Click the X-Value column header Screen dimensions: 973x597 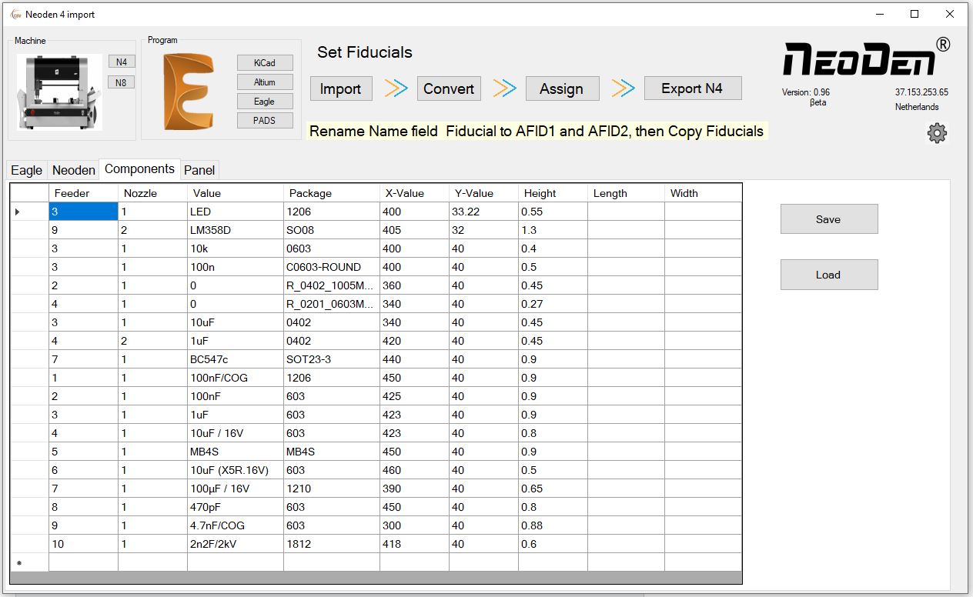coord(414,193)
